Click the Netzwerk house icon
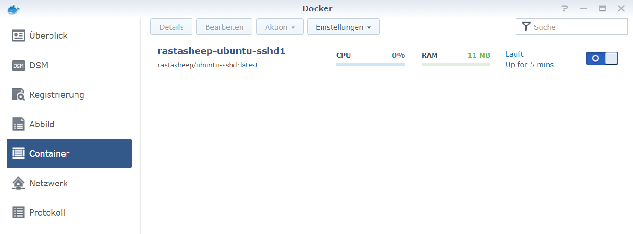The height and width of the screenshot is (234, 633). click(18, 183)
